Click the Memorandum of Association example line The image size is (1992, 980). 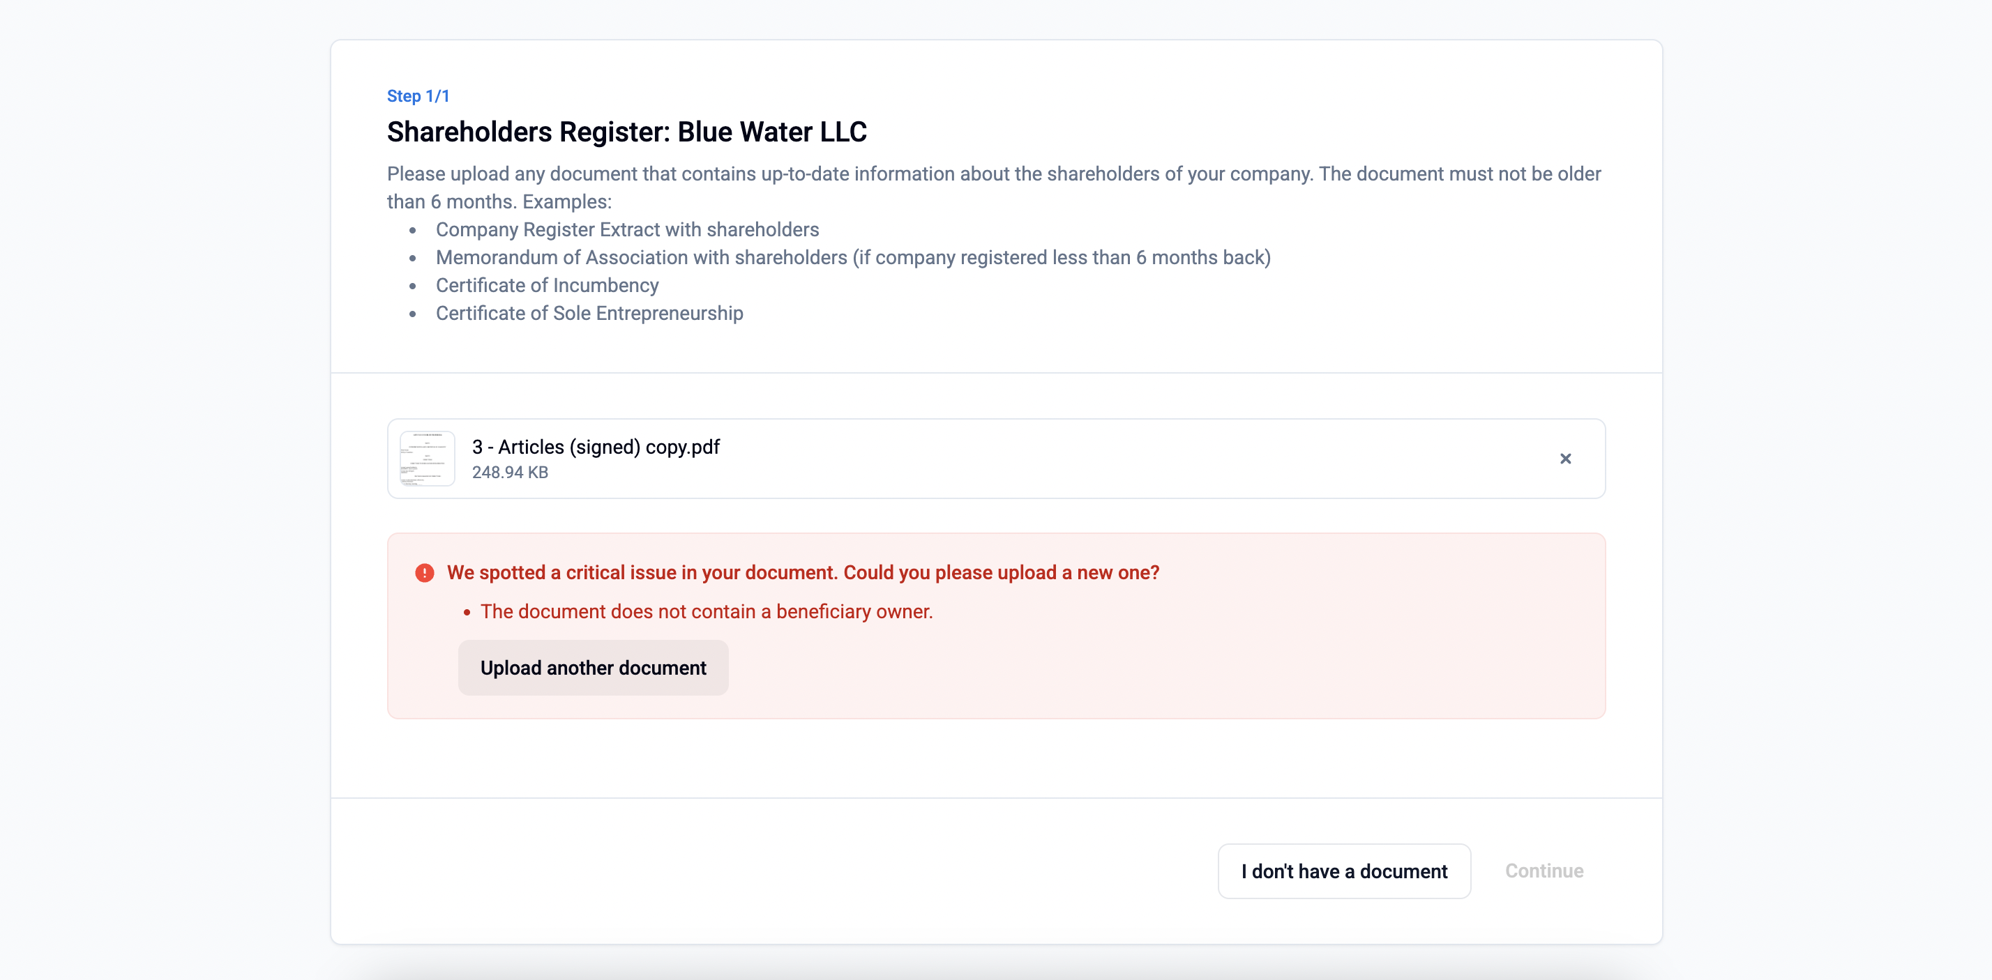[853, 257]
